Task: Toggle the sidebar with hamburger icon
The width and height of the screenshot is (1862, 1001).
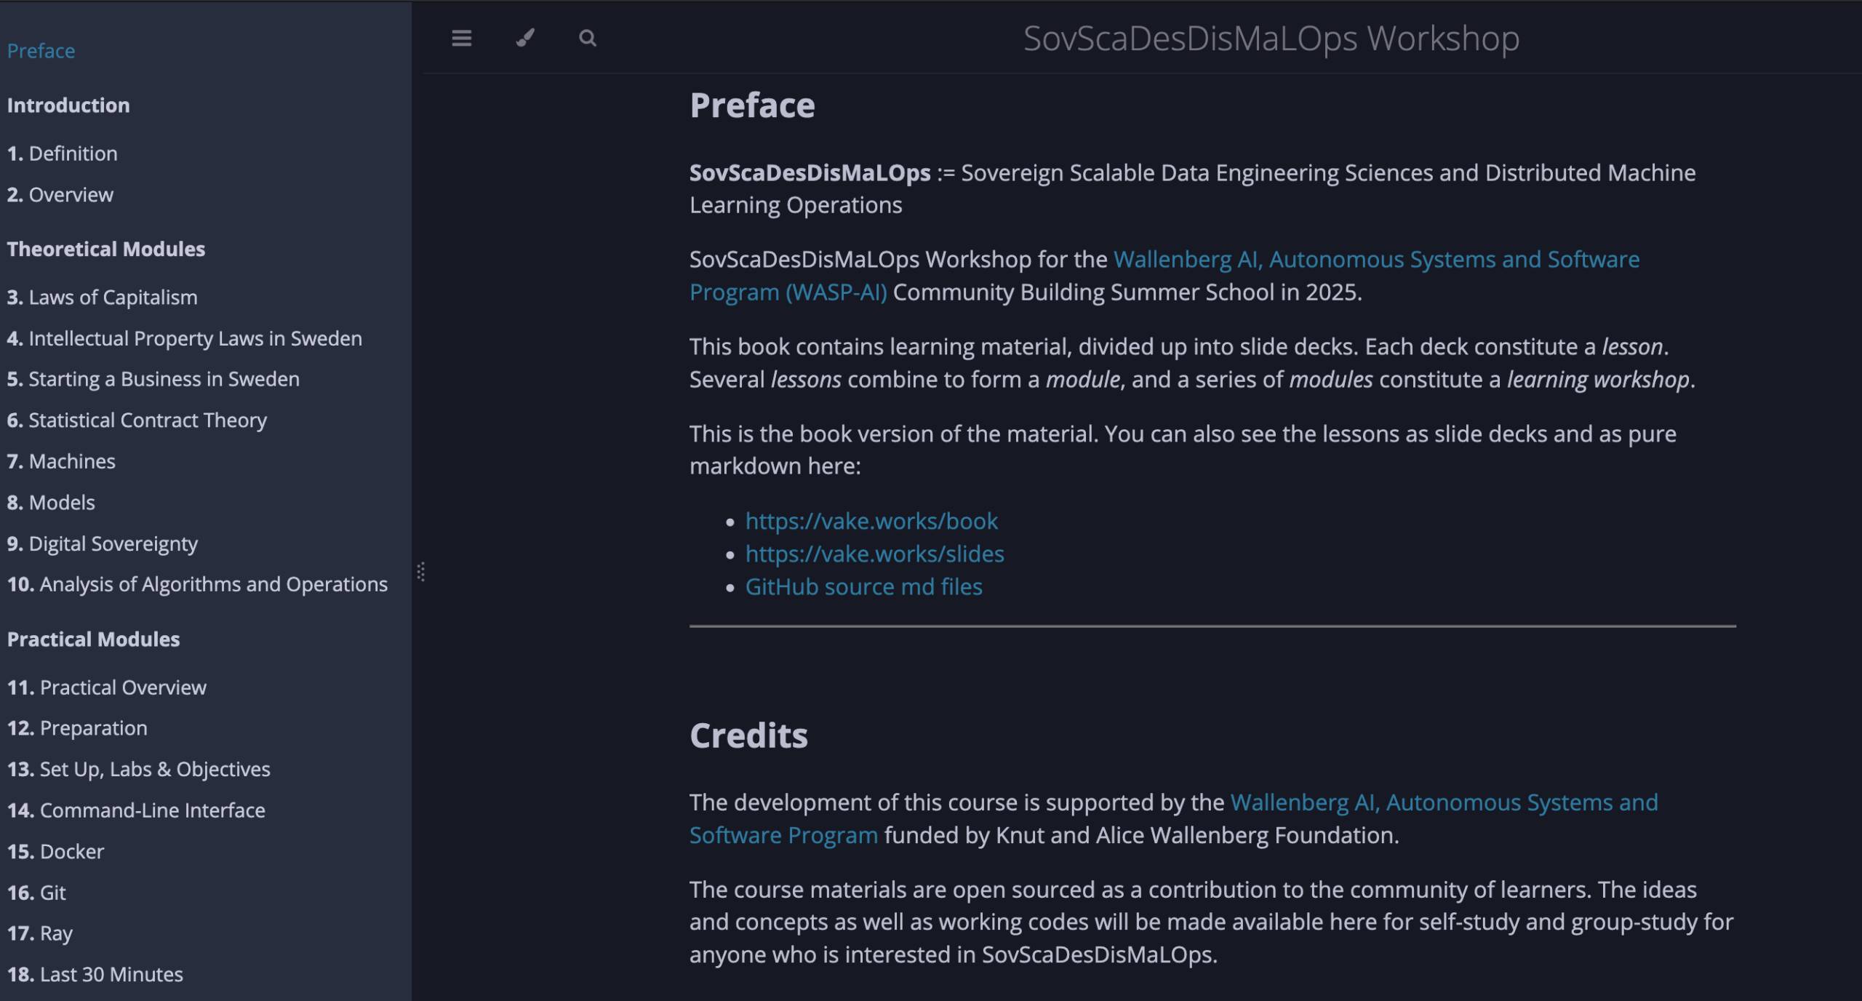Action: (461, 38)
